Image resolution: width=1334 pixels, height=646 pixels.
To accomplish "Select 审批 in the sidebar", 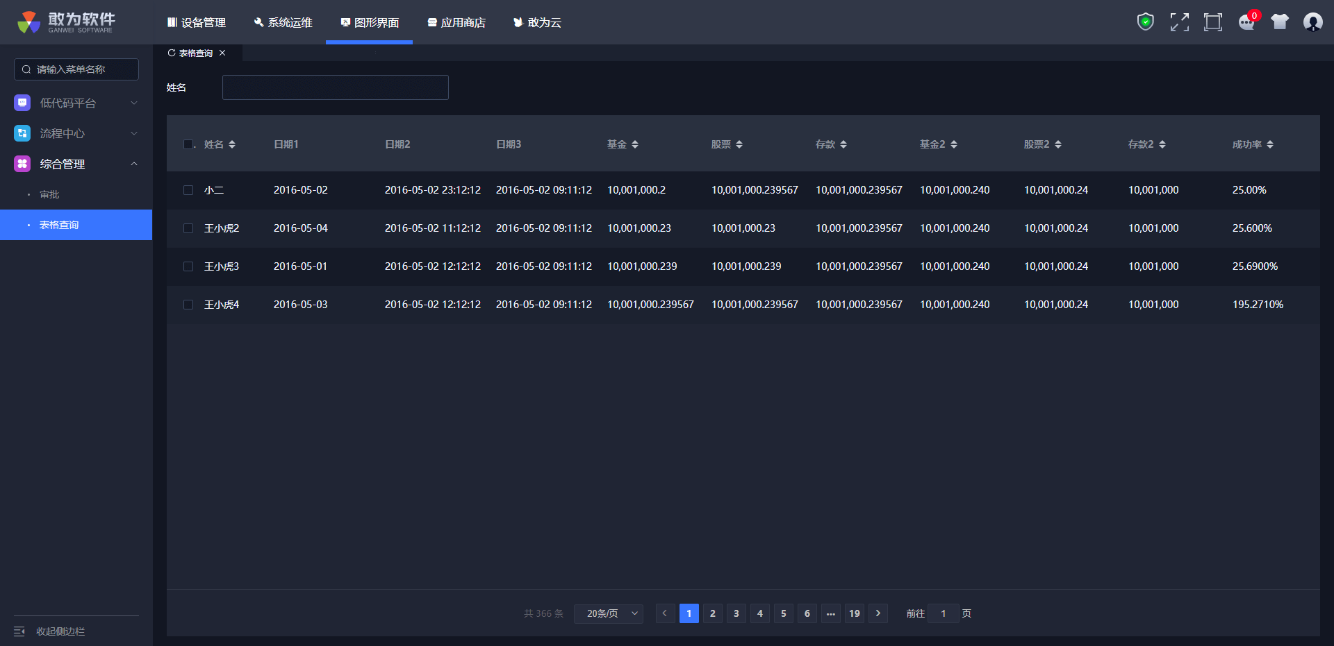I will pyautogui.click(x=50, y=194).
